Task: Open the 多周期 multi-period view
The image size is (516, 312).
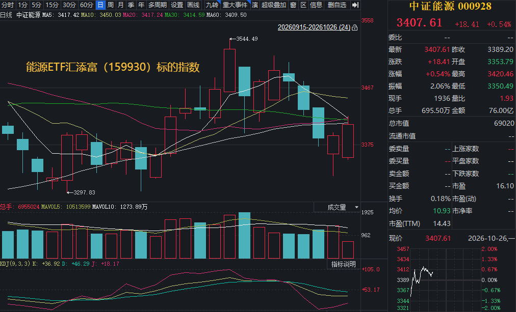Action: (158, 5)
